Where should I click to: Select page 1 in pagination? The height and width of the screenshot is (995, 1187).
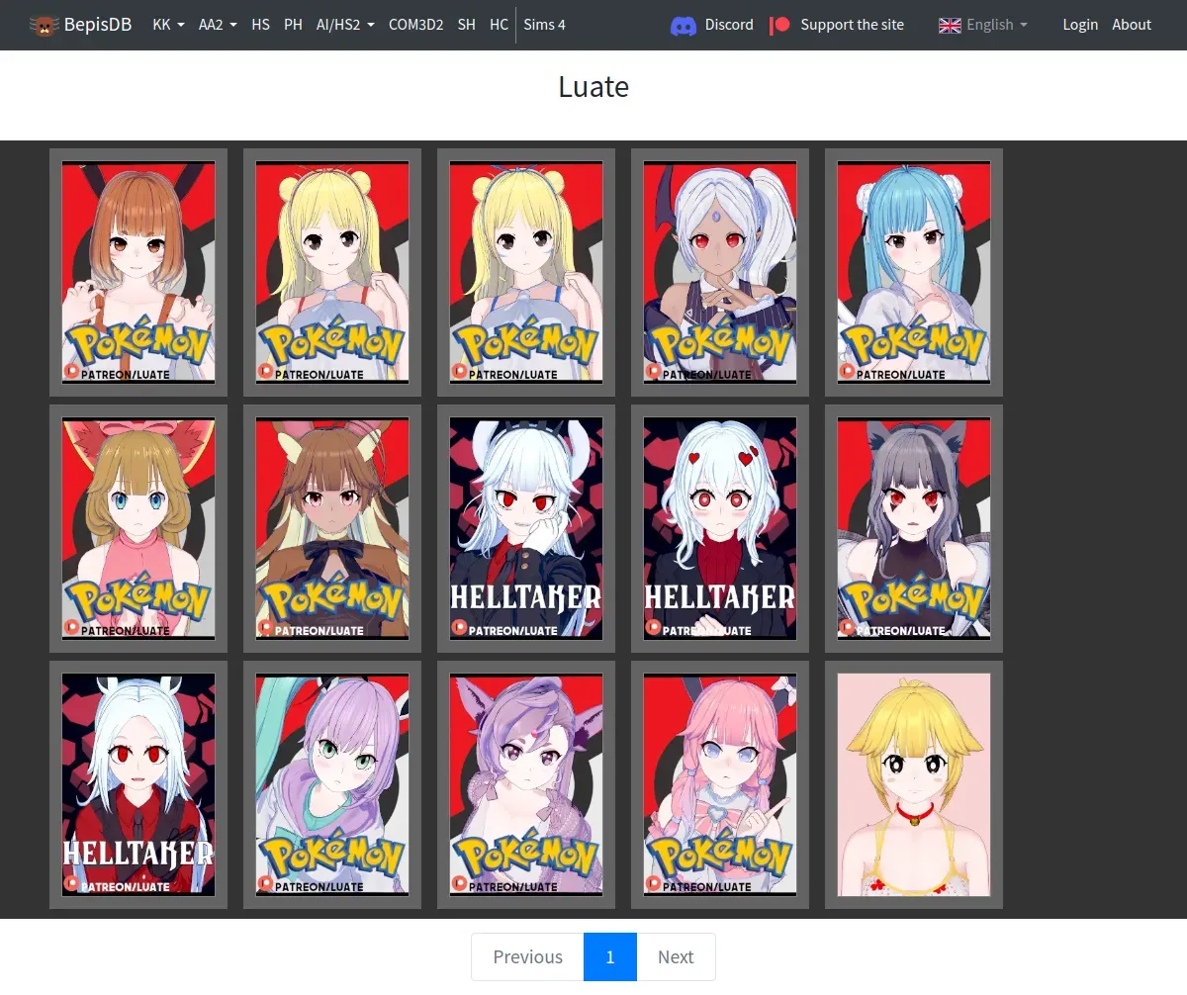tap(610, 956)
